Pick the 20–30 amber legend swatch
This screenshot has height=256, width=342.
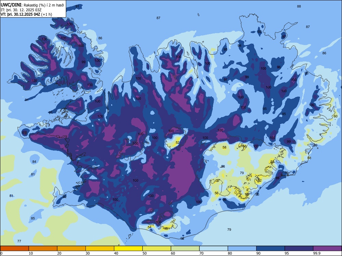71,248
